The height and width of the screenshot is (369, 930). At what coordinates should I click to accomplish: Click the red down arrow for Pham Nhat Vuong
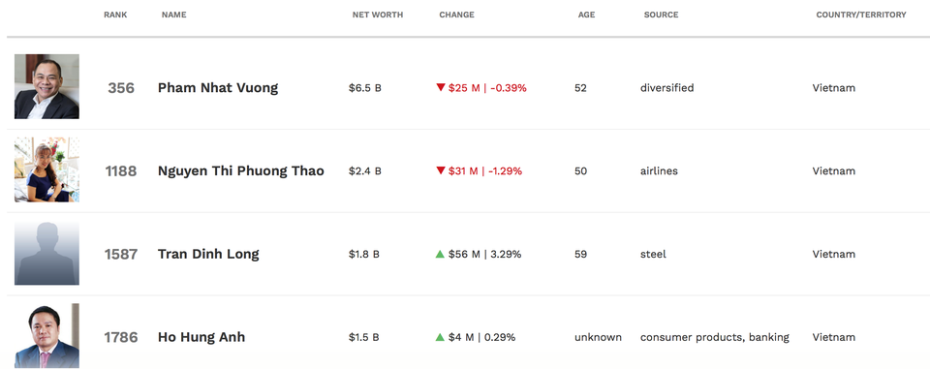440,88
